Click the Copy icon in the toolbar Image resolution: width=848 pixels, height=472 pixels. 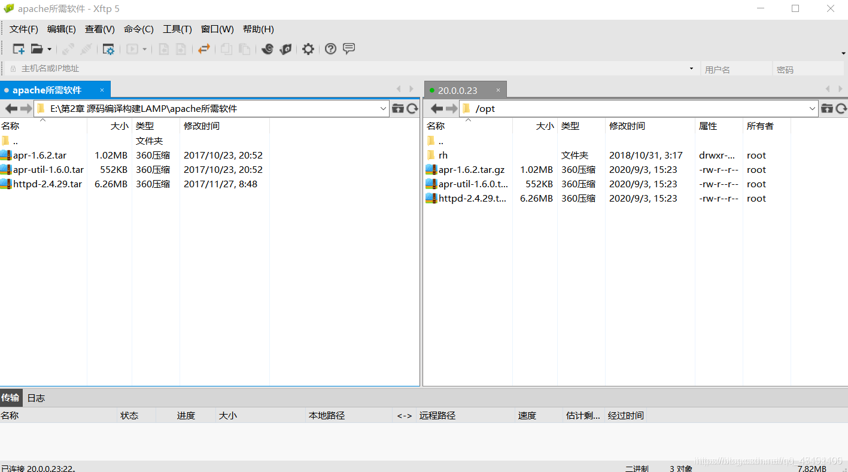226,49
